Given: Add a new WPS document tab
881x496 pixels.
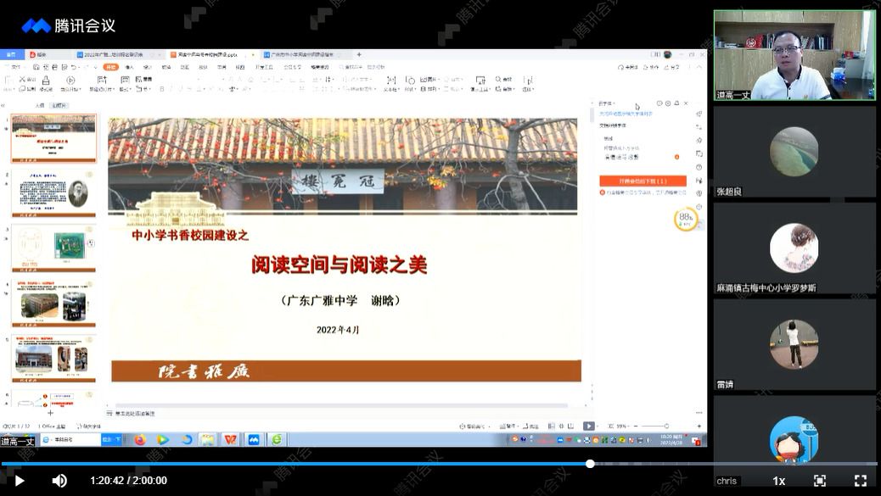Looking at the screenshot, I should click(x=359, y=54).
